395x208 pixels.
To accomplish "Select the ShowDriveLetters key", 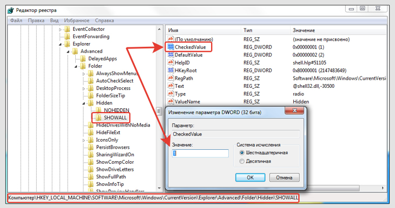I will [x=115, y=169].
